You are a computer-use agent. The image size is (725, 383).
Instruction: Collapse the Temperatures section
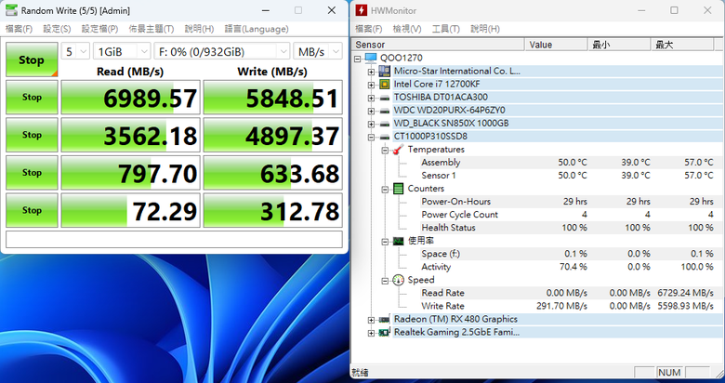tap(385, 151)
